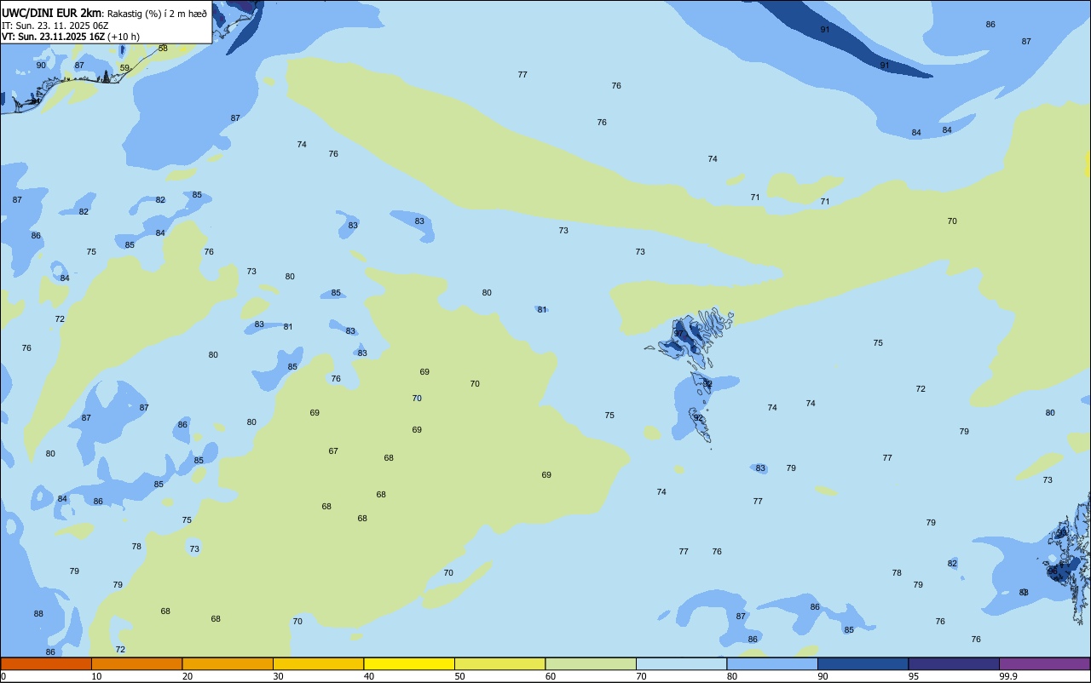Select the 10–20 orange legend segment
Screen dimensions: 1091x683
pos(136,664)
